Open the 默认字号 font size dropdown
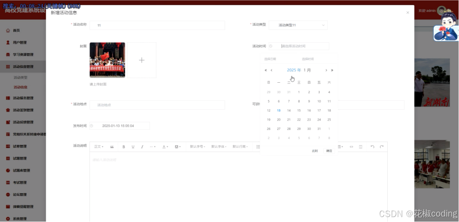Screen dimensions: 459x222 pyautogui.click(x=198, y=147)
